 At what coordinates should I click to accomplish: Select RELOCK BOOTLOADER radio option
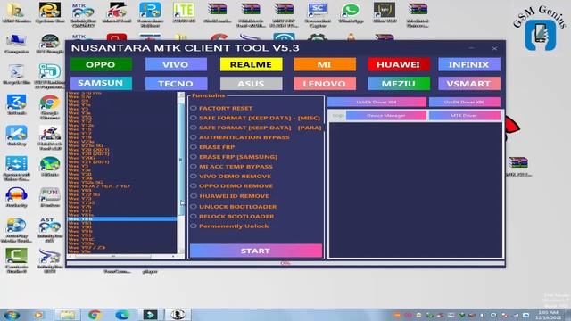(x=194, y=216)
